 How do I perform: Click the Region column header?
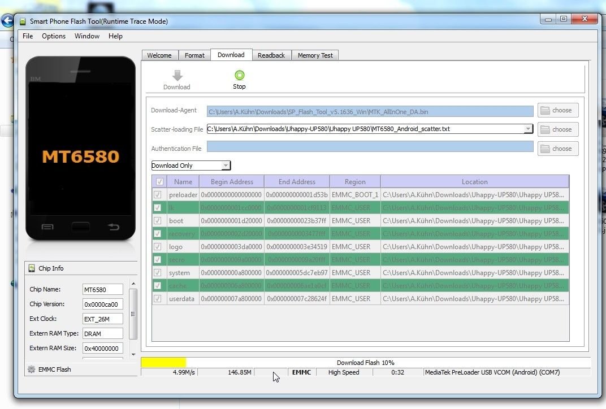(355, 181)
